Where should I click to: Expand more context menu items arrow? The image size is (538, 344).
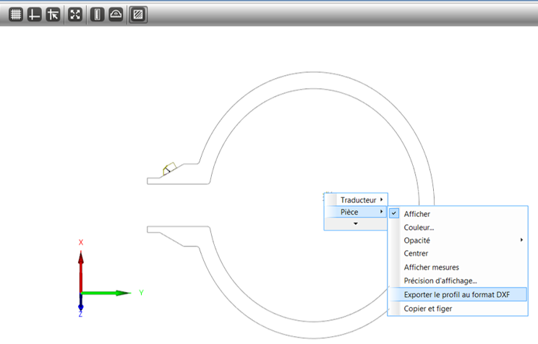click(x=356, y=223)
